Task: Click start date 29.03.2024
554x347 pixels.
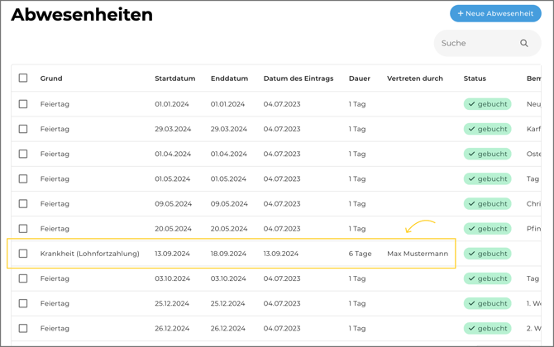Action: click(173, 129)
